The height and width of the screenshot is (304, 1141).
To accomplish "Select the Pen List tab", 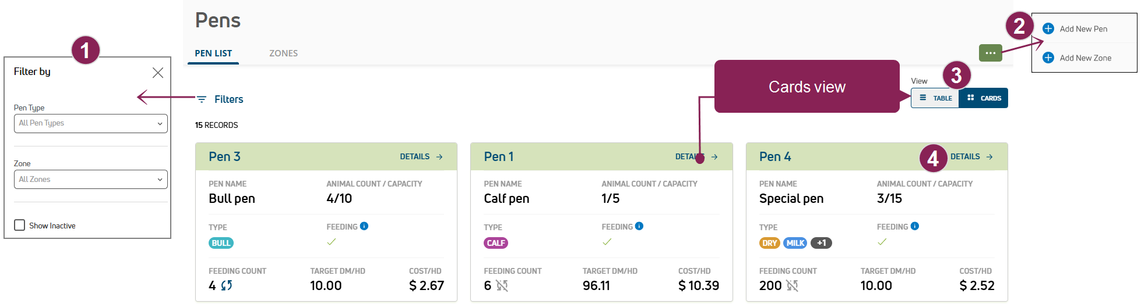I will pos(213,53).
